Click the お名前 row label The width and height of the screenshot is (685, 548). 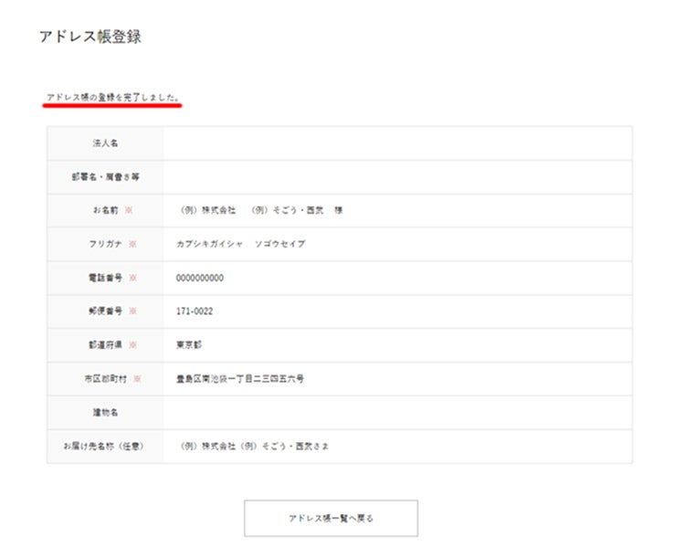[x=105, y=210]
